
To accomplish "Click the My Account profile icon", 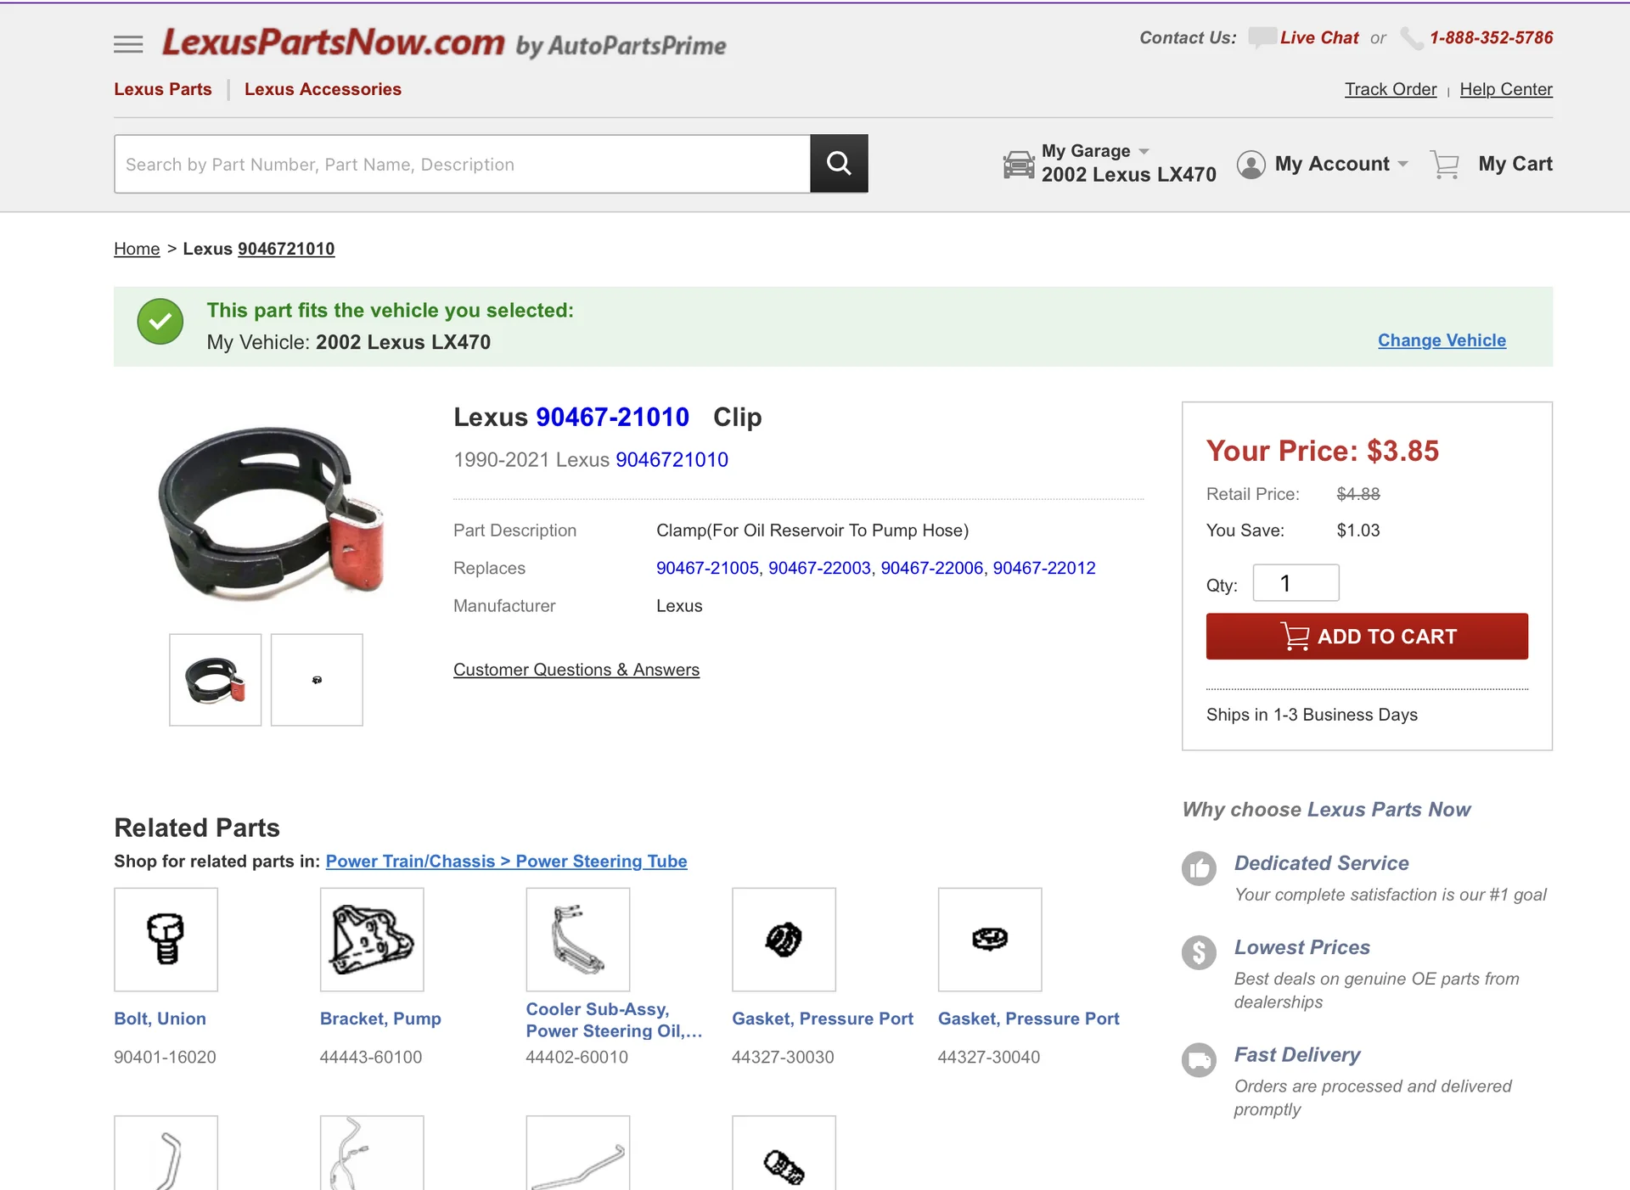I will (x=1251, y=164).
